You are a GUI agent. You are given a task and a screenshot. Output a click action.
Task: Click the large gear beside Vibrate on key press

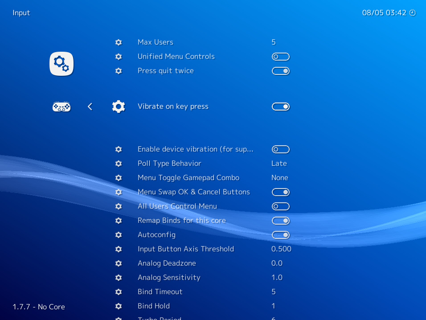coord(119,107)
